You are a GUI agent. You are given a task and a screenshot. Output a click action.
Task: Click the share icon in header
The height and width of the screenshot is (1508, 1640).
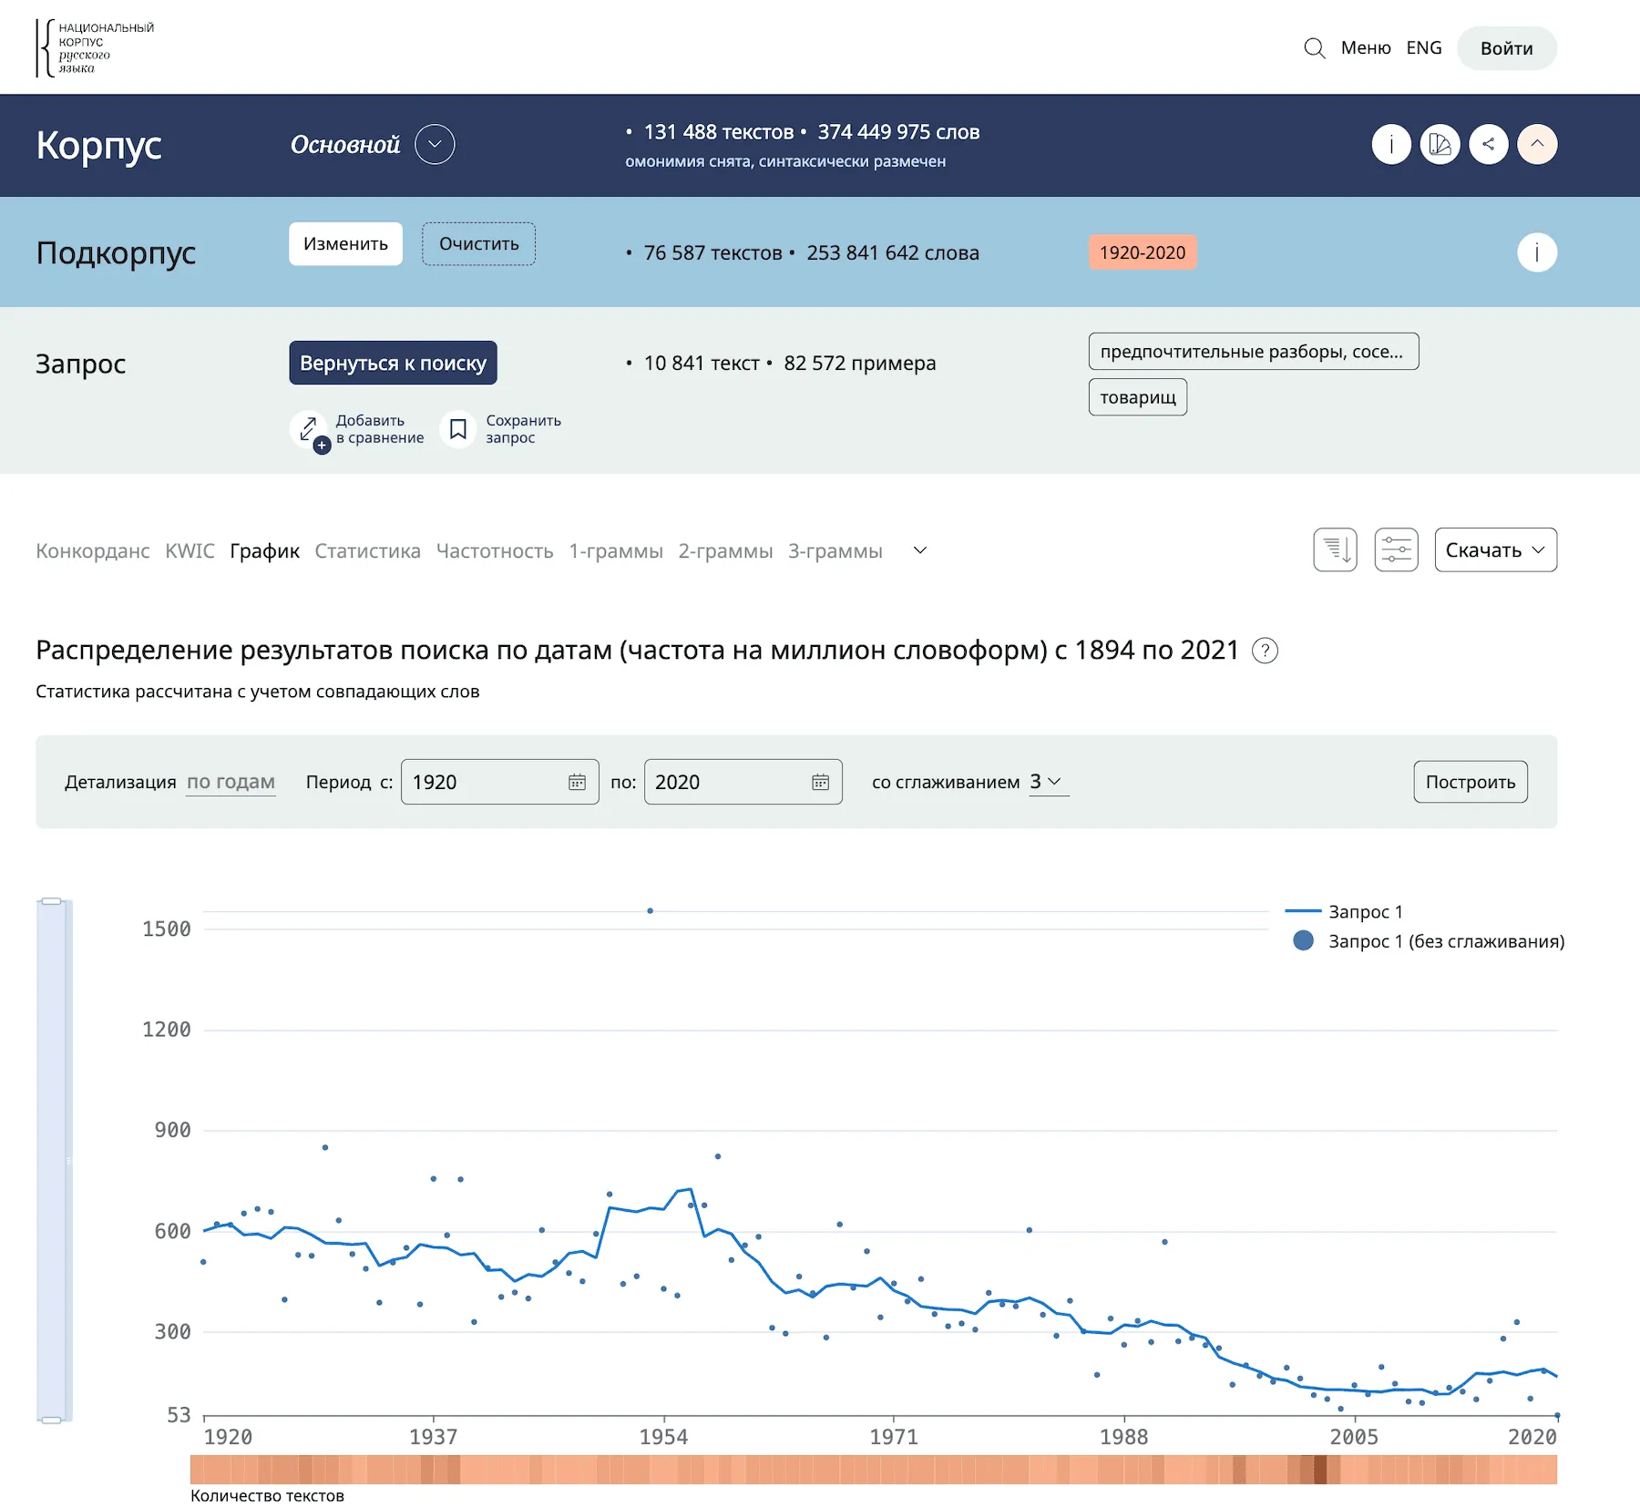[1489, 144]
